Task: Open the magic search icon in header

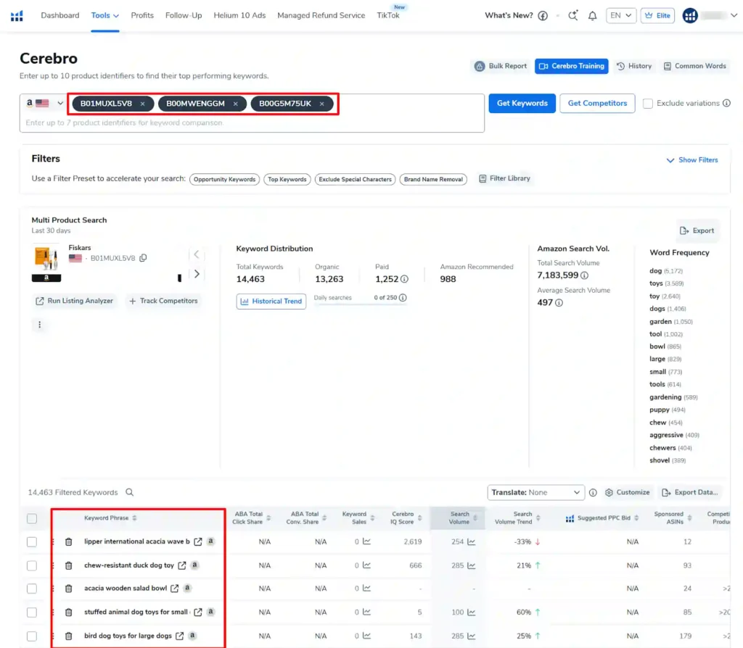Action: tap(573, 16)
